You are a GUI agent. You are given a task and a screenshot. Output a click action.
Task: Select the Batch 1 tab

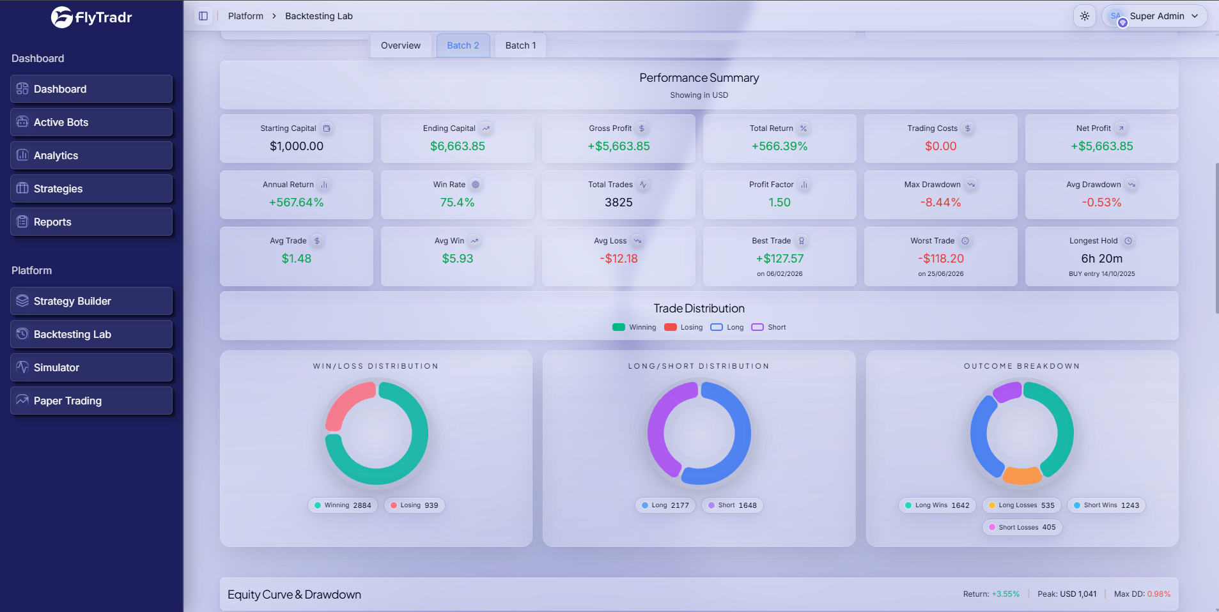coord(520,45)
